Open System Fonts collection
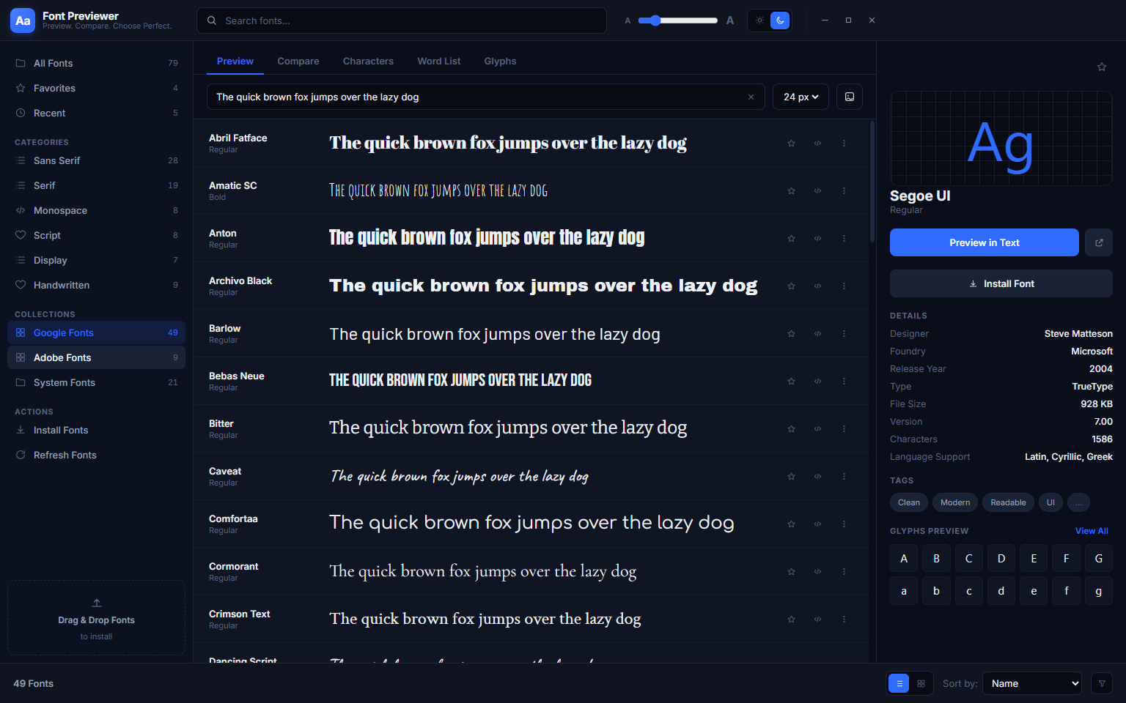The image size is (1126, 703). [96, 382]
